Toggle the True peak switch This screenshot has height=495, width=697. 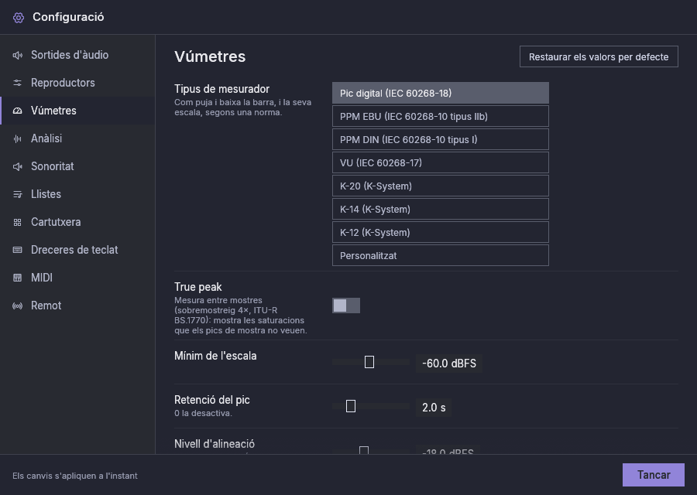346,306
